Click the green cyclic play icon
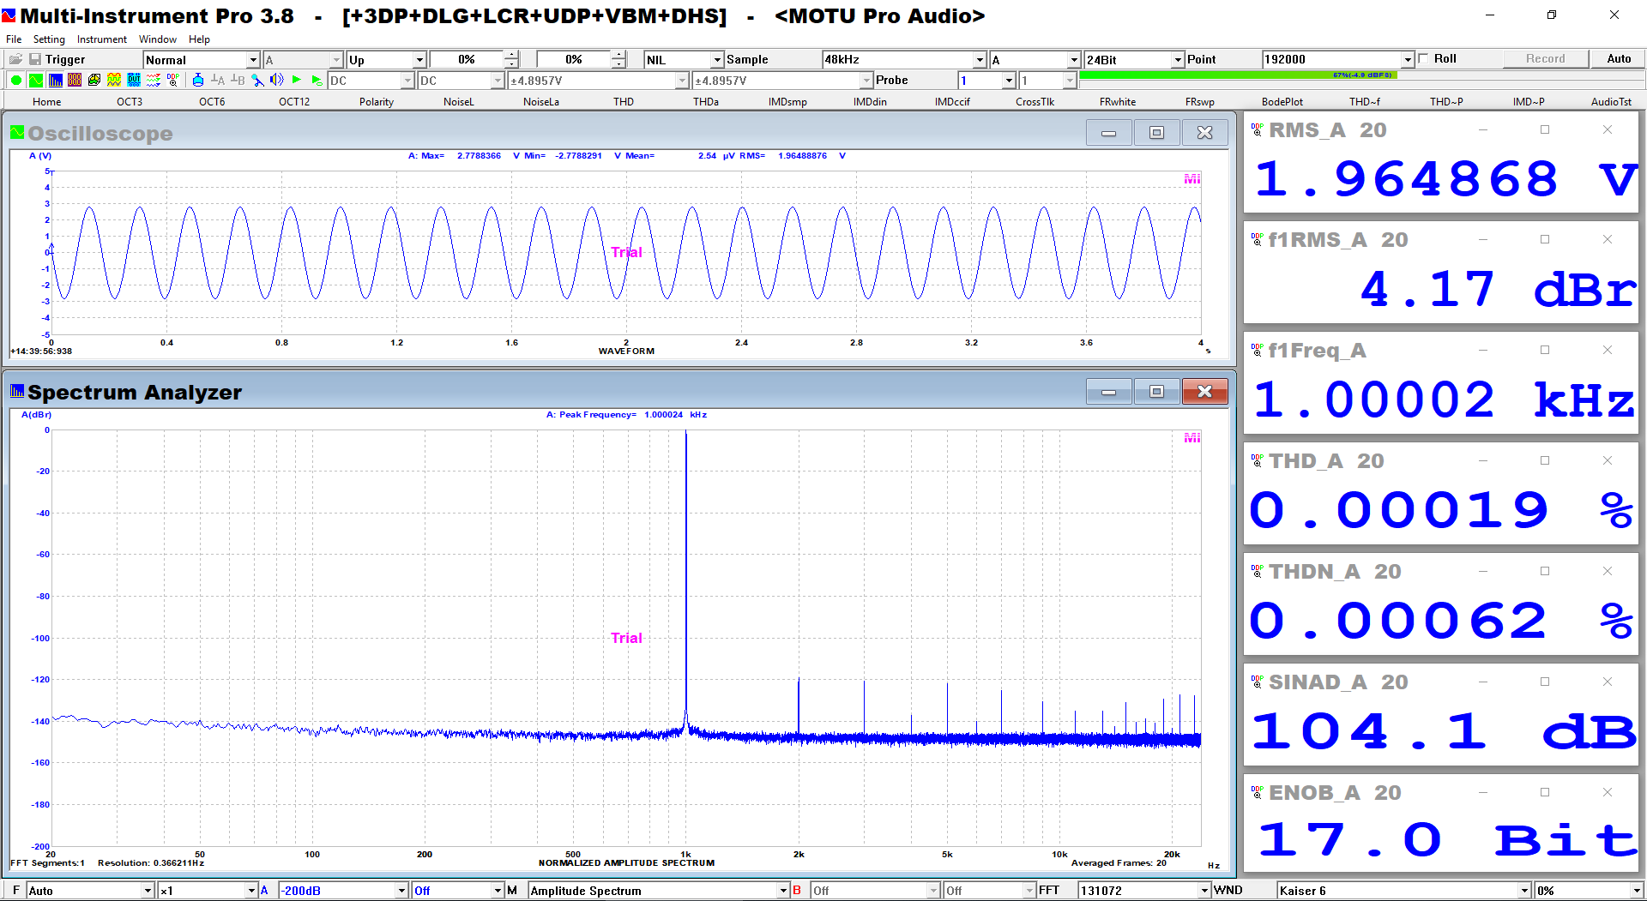This screenshot has height=901, width=1647. (x=317, y=80)
